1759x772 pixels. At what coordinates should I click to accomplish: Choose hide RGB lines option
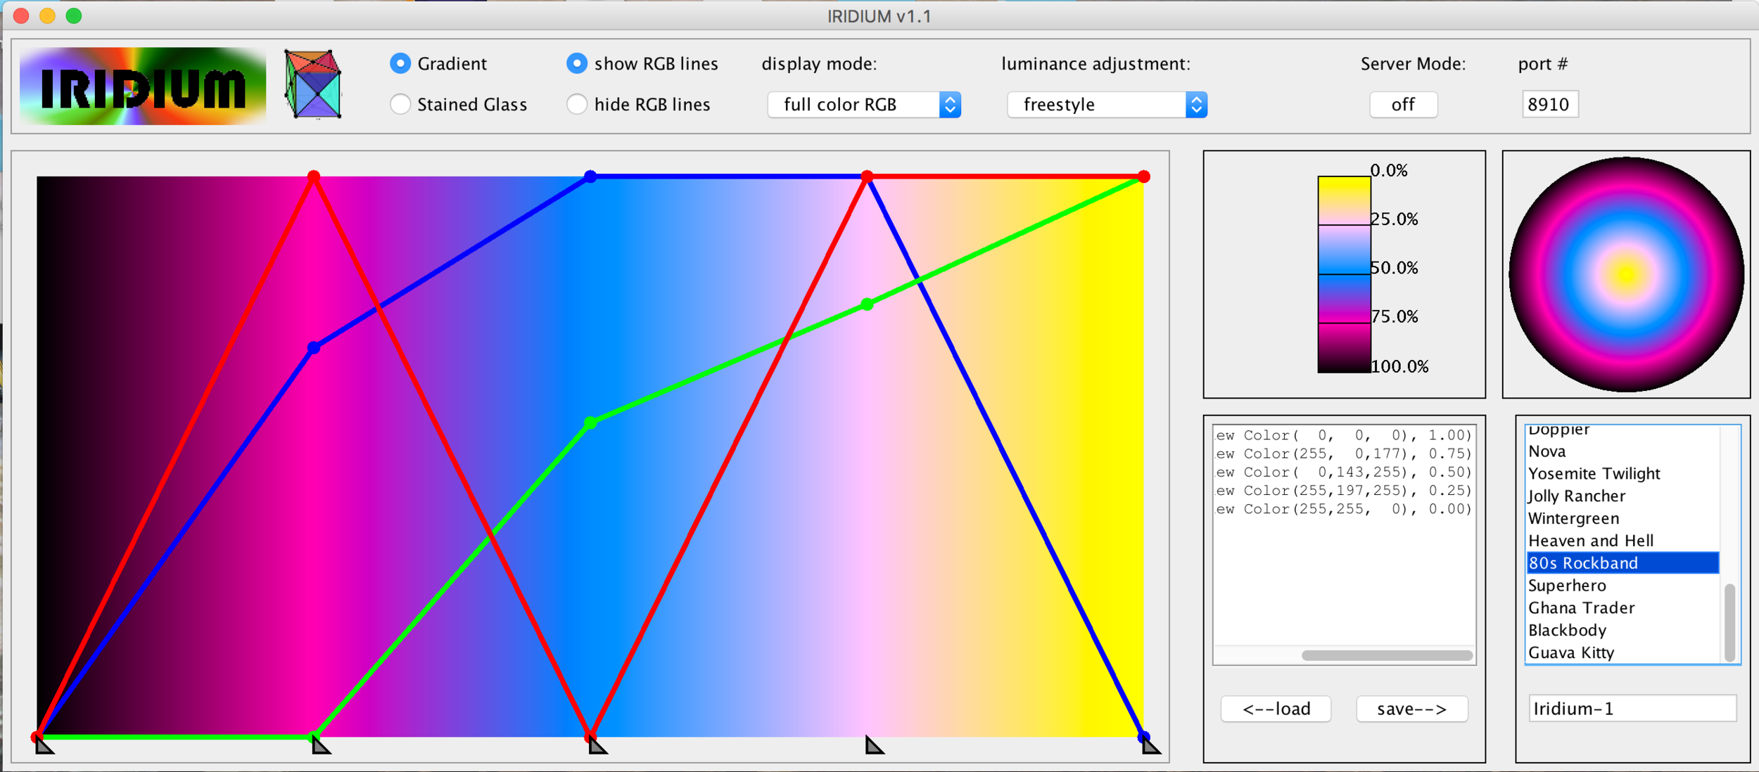tap(577, 104)
